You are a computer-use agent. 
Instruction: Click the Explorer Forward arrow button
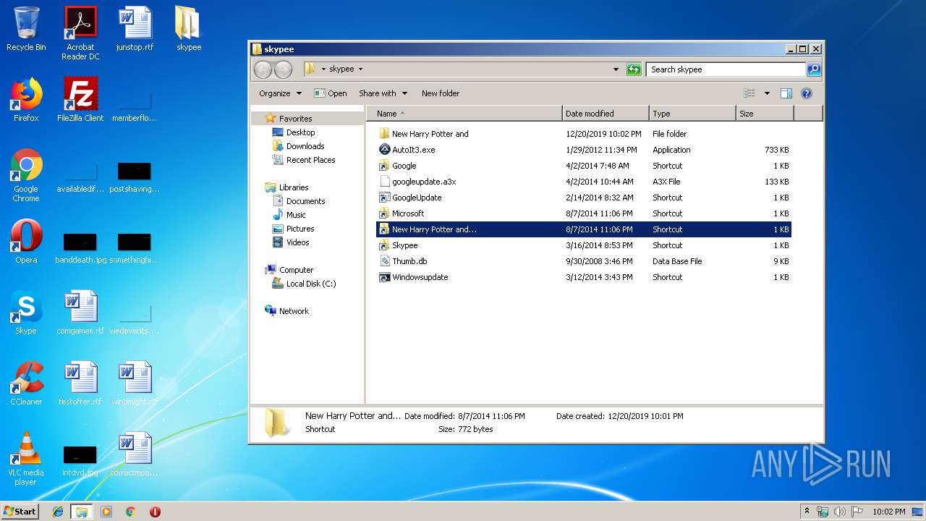tap(283, 69)
